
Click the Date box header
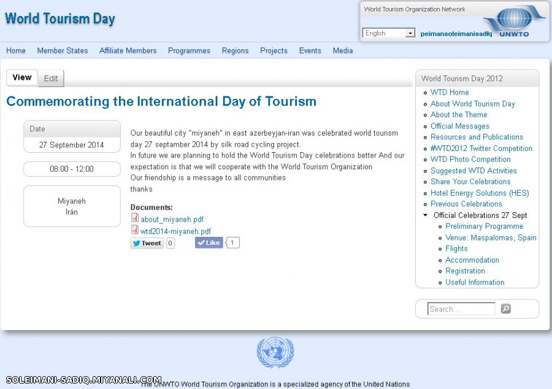[x=72, y=129]
